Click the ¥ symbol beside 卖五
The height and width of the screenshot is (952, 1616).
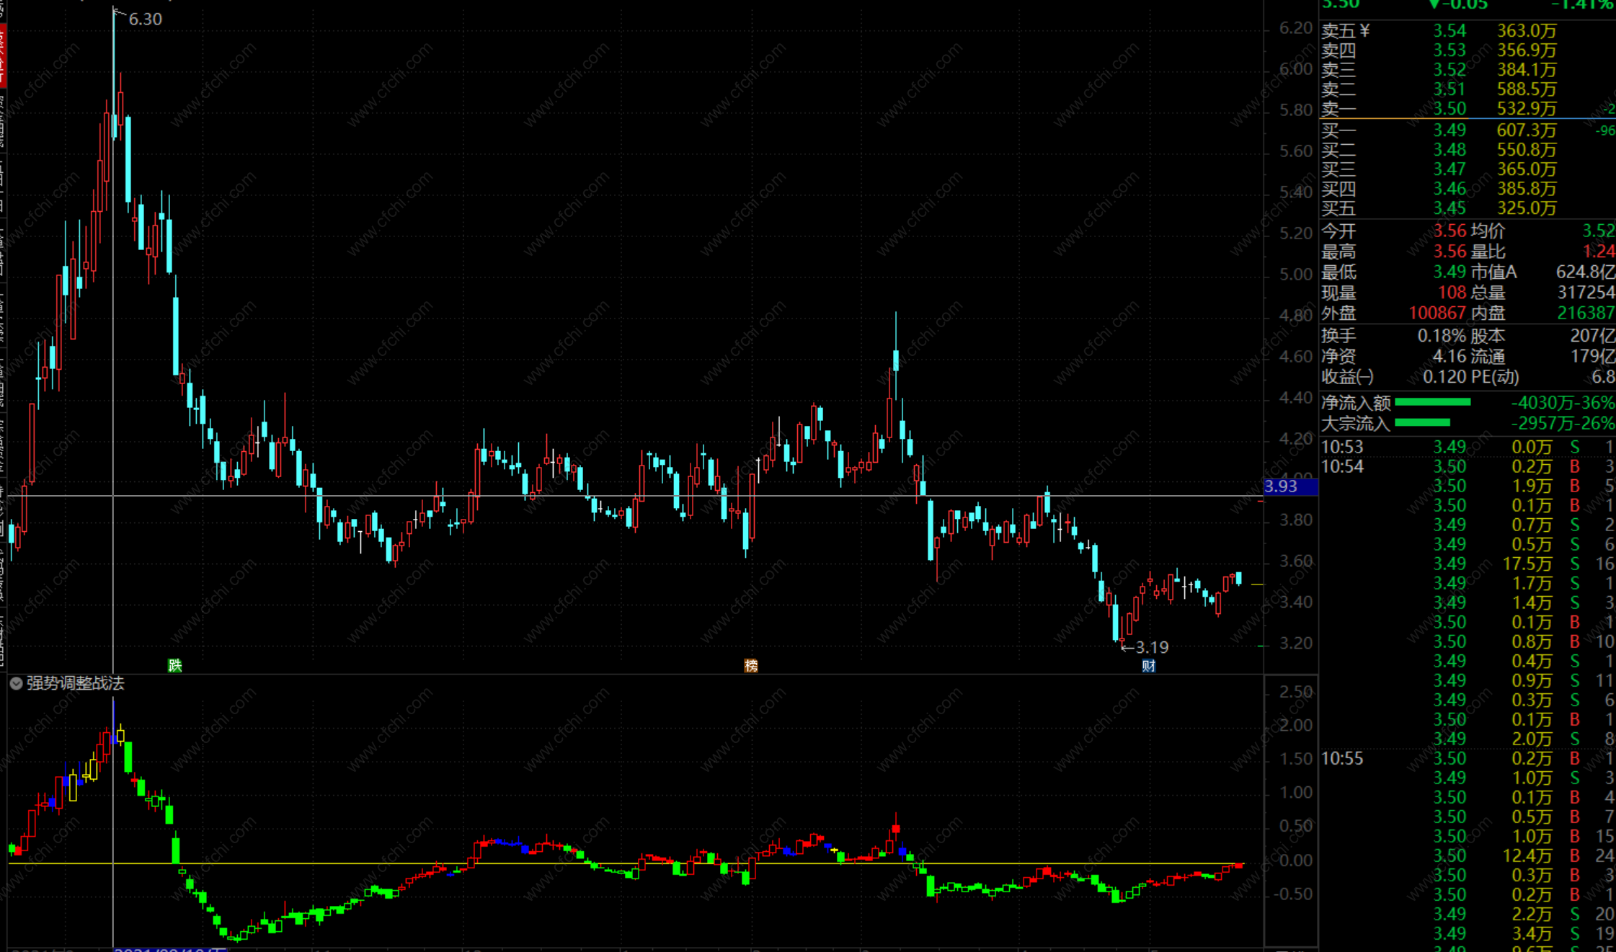click(x=1364, y=31)
